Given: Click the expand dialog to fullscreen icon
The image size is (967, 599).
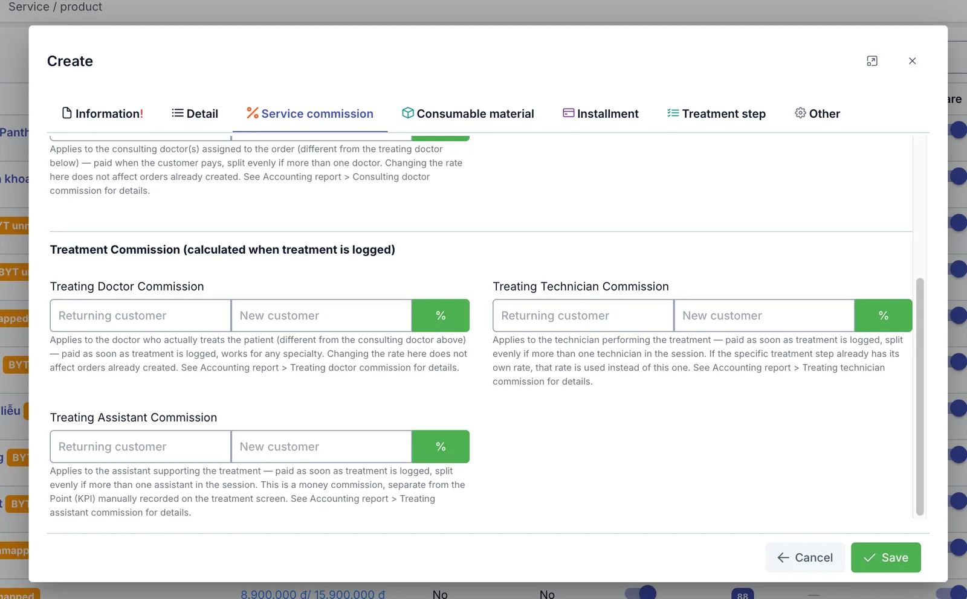Looking at the screenshot, I should [x=872, y=61].
